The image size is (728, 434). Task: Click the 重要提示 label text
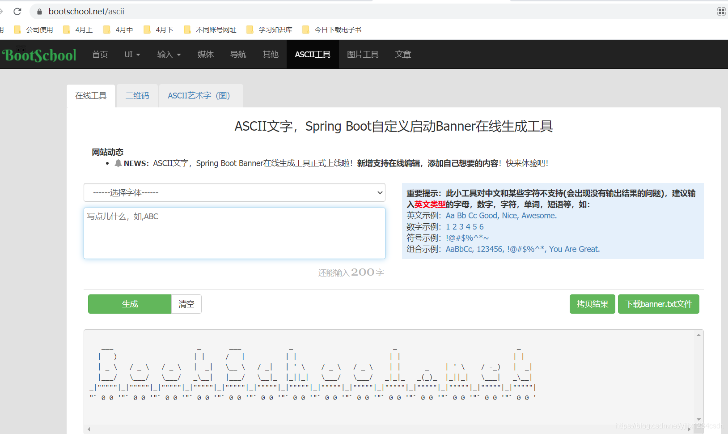click(x=424, y=193)
